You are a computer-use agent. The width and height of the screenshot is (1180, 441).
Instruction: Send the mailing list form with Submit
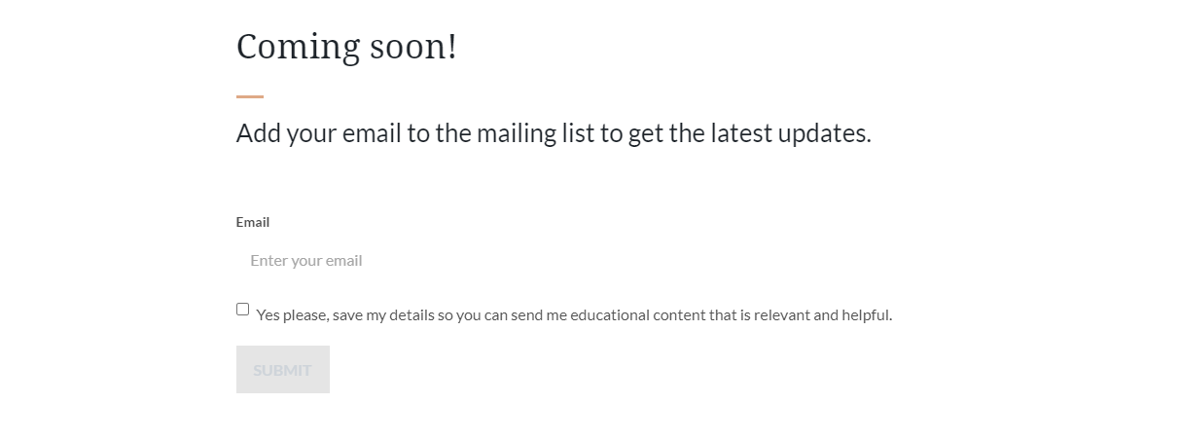pyautogui.click(x=283, y=370)
